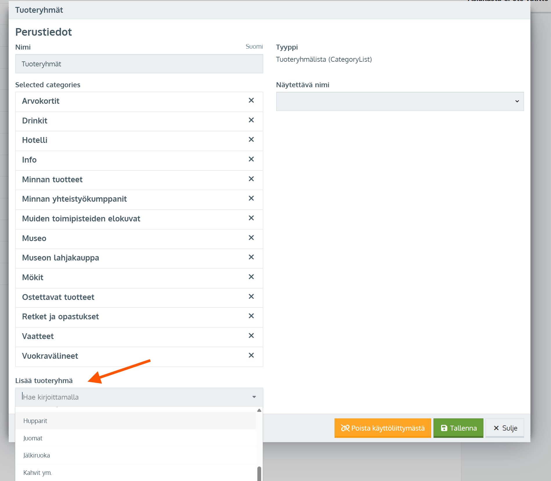The width and height of the screenshot is (551, 481).
Task: Remove Minnan tuotteet category
Action: (251, 179)
